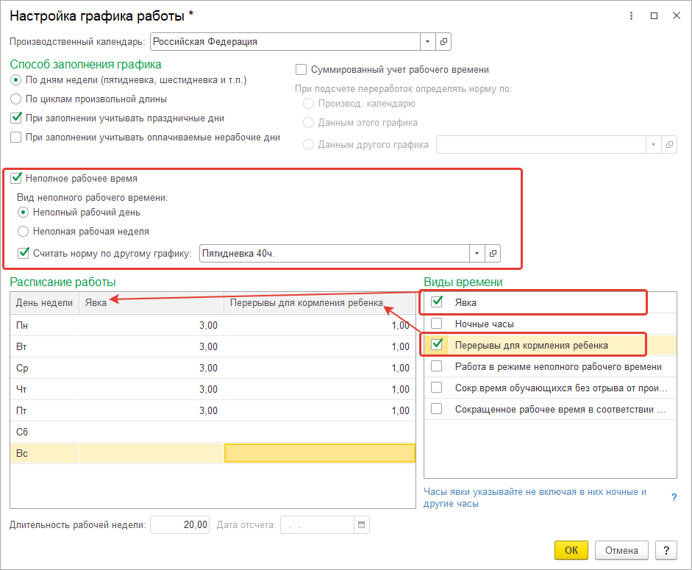Screen dimensions: 692x570
Task: Check the 'Ночные часы' time type
Action: (437, 324)
